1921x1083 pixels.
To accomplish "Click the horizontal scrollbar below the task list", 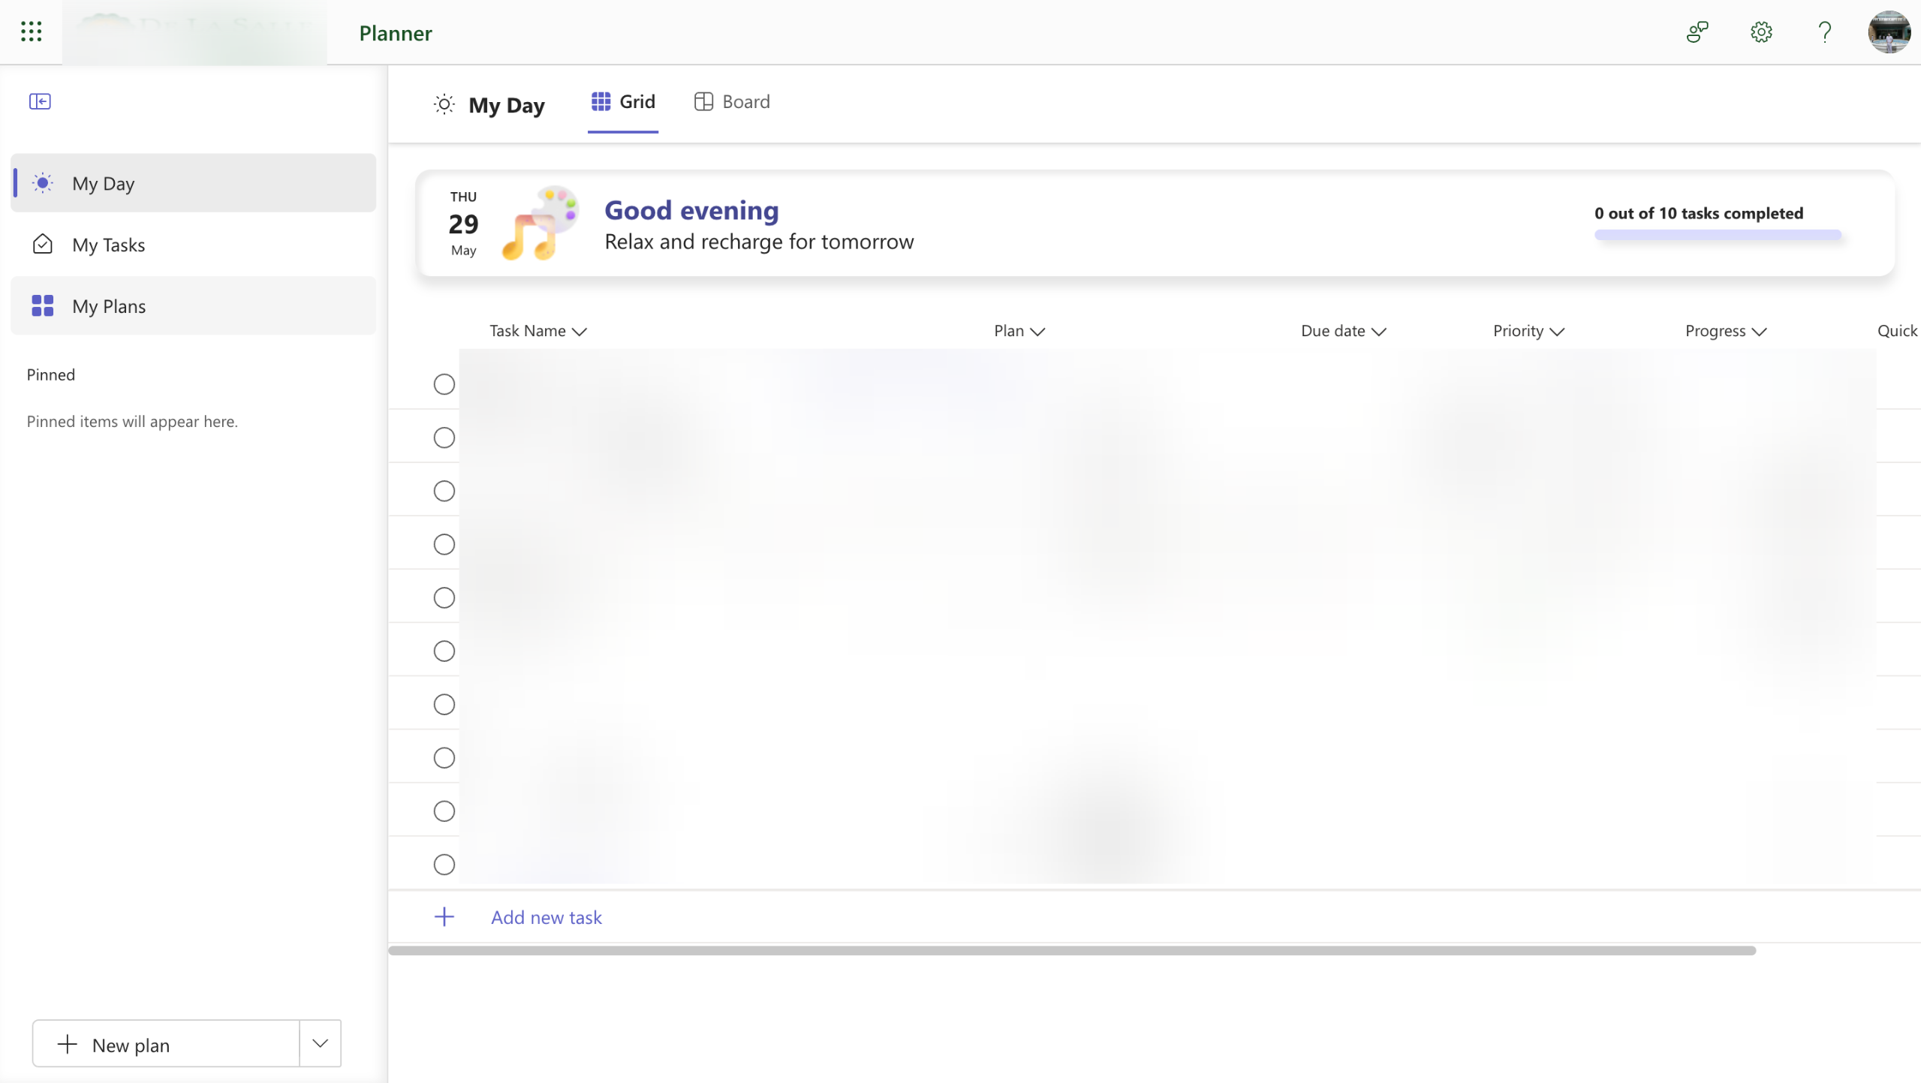I will tap(1071, 950).
